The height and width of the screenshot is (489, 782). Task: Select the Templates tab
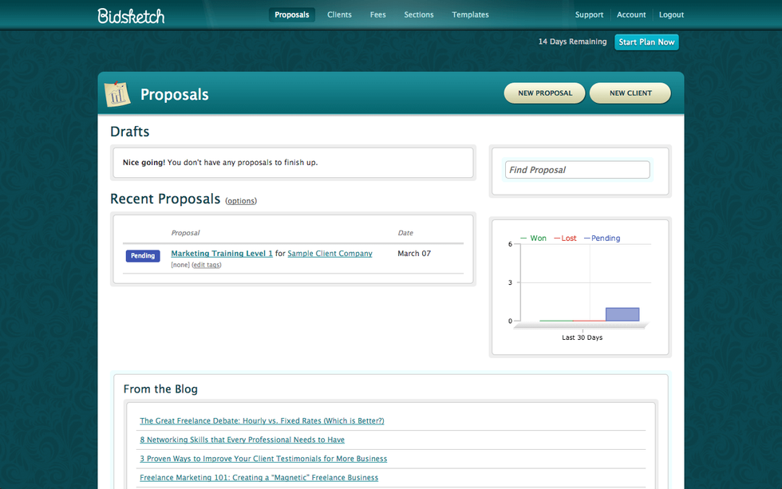tap(470, 14)
